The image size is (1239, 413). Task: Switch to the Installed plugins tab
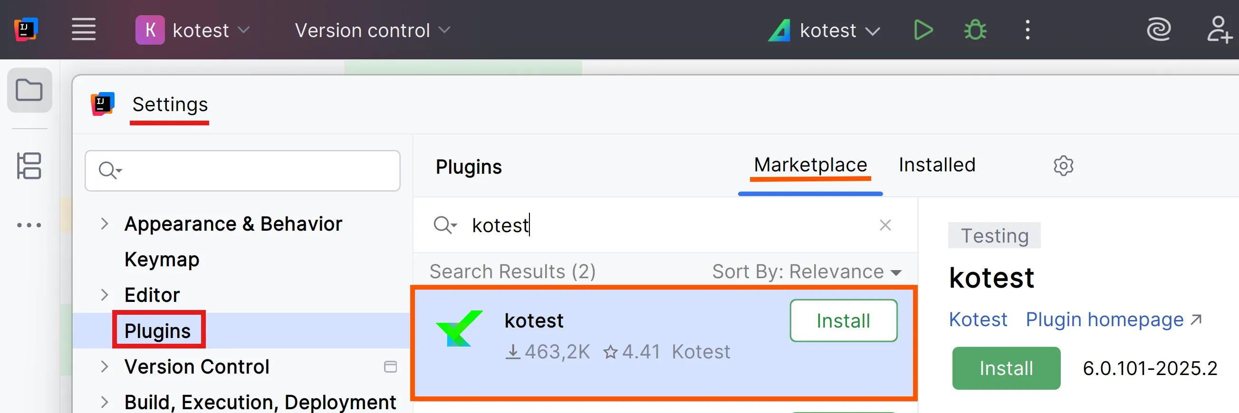click(x=936, y=165)
